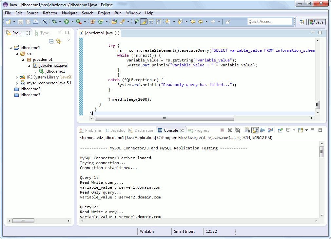This screenshot has height=239, width=331.
Task: Click the Previous Annotation up-arrow icon
Action: [x=180, y=22]
